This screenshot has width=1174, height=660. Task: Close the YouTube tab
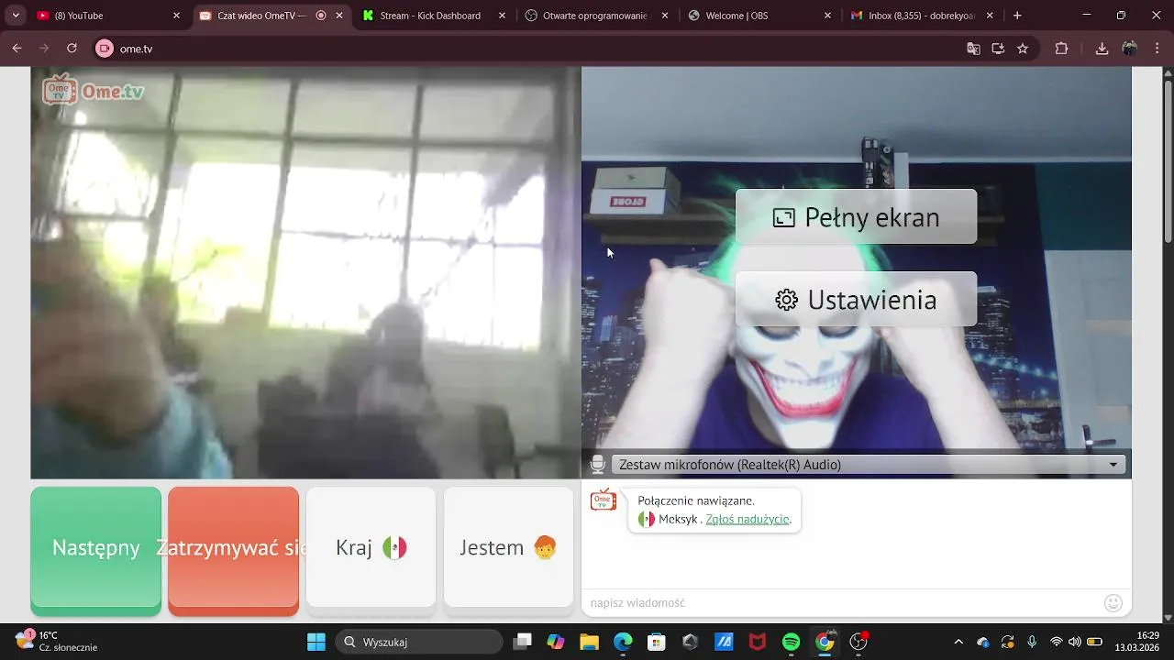pos(177,16)
